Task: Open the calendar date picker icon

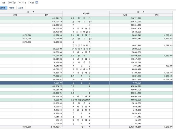Action: pyautogui.click(x=37, y=2)
